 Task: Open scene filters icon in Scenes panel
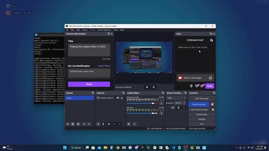tap(78, 124)
